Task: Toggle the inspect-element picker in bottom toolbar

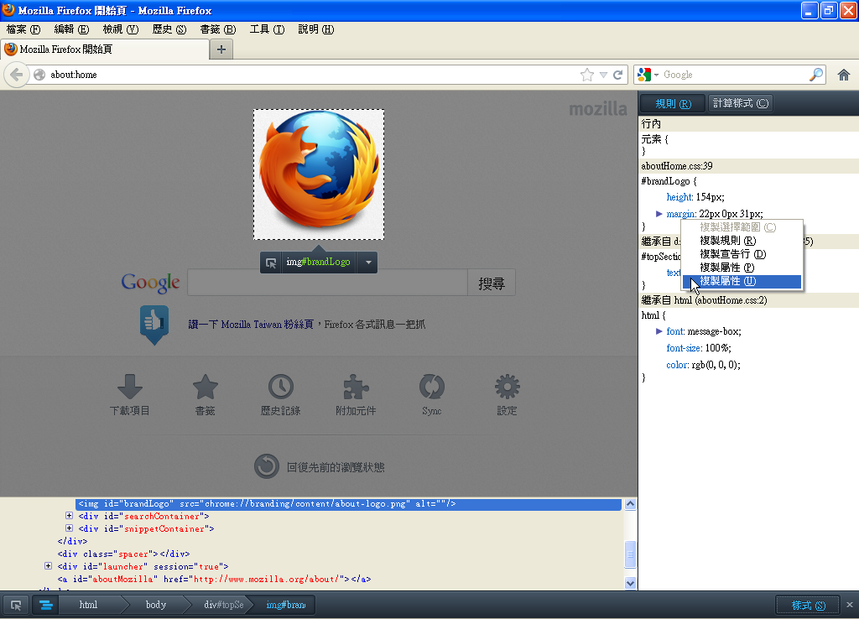Action: pyautogui.click(x=16, y=605)
